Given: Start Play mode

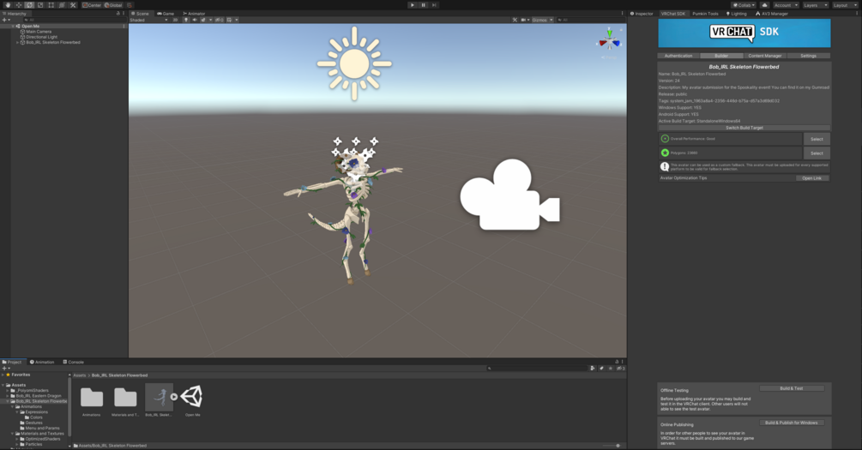Looking at the screenshot, I should pyautogui.click(x=413, y=5).
